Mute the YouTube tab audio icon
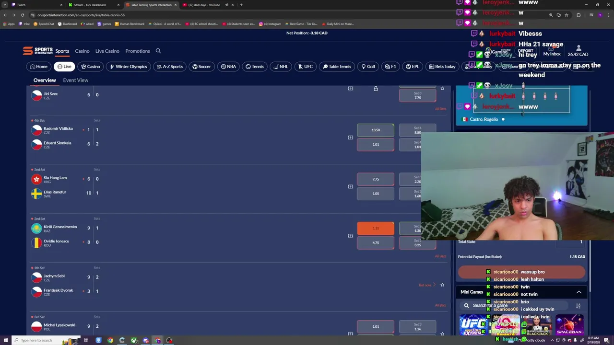The width and height of the screenshot is (614, 345). (x=227, y=5)
